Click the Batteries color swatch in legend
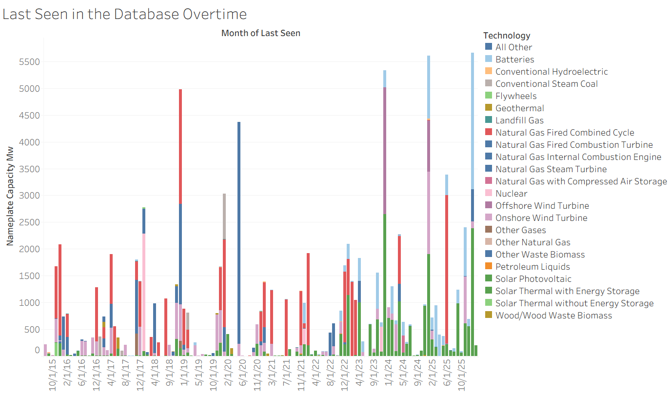 click(489, 59)
